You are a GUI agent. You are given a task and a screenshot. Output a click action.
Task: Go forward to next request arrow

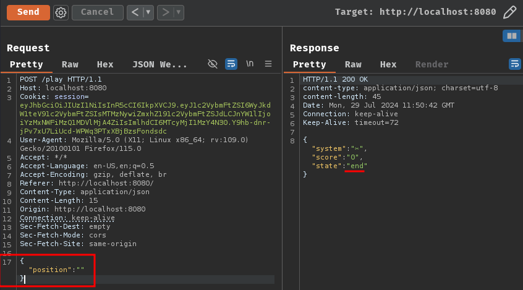pyautogui.click(x=166, y=13)
